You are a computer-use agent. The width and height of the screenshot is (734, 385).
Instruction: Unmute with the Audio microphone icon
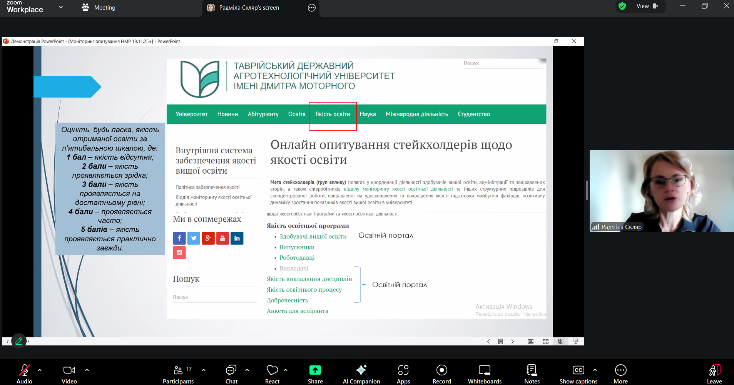coord(24,370)
